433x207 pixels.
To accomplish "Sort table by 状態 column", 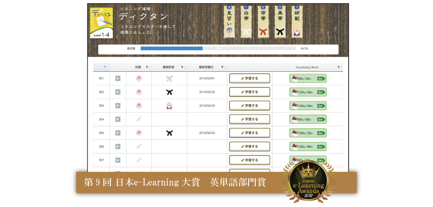I will [139, 67].
